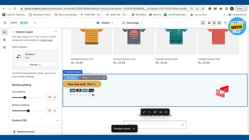This screenshot has height=140, width=249.
Task: Open the theme actions menu beside Live
Action: [35, 23]
